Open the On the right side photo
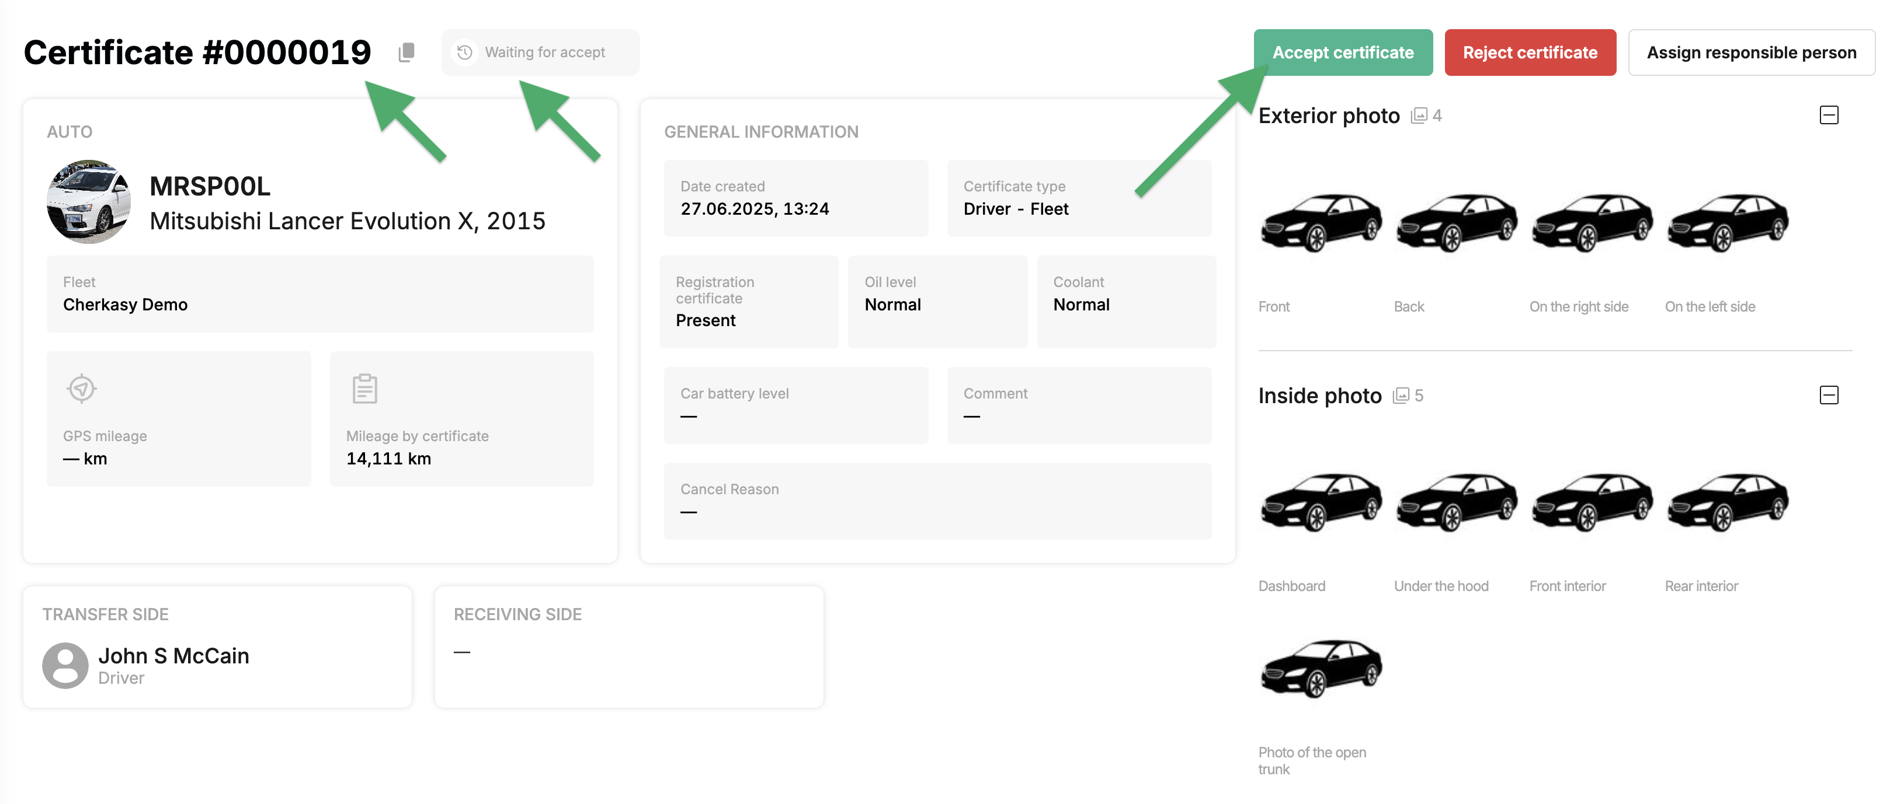Viewport: 1897px width, 804px height. 1592,223
